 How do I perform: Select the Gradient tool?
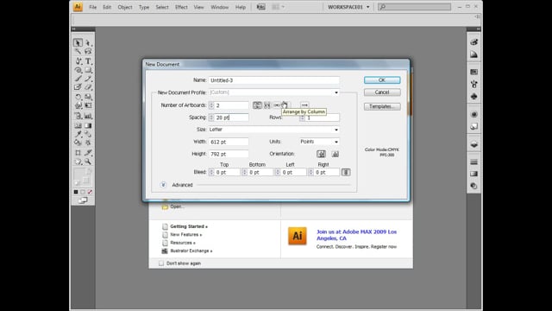click(x=88, y=125)
